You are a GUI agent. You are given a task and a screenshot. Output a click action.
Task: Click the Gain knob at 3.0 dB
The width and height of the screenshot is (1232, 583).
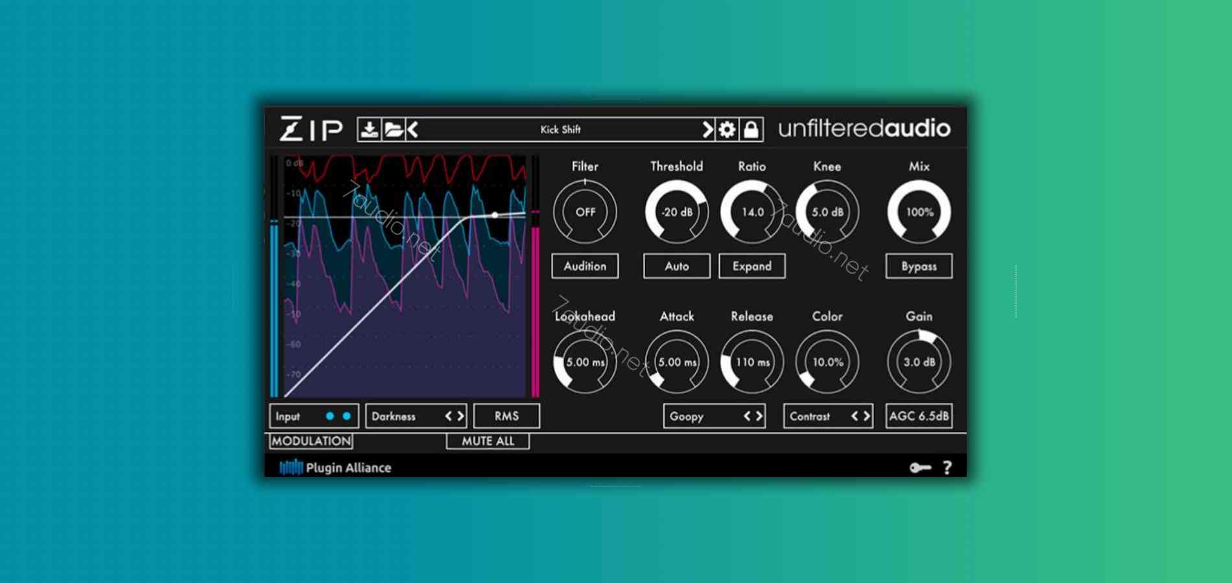click(x=919, y=362)
